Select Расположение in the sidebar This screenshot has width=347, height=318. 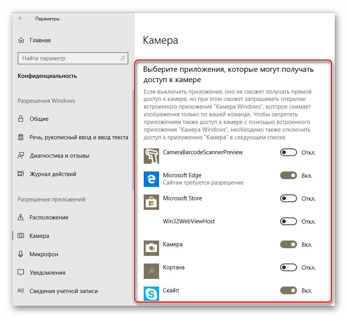(x=49, y=217)
